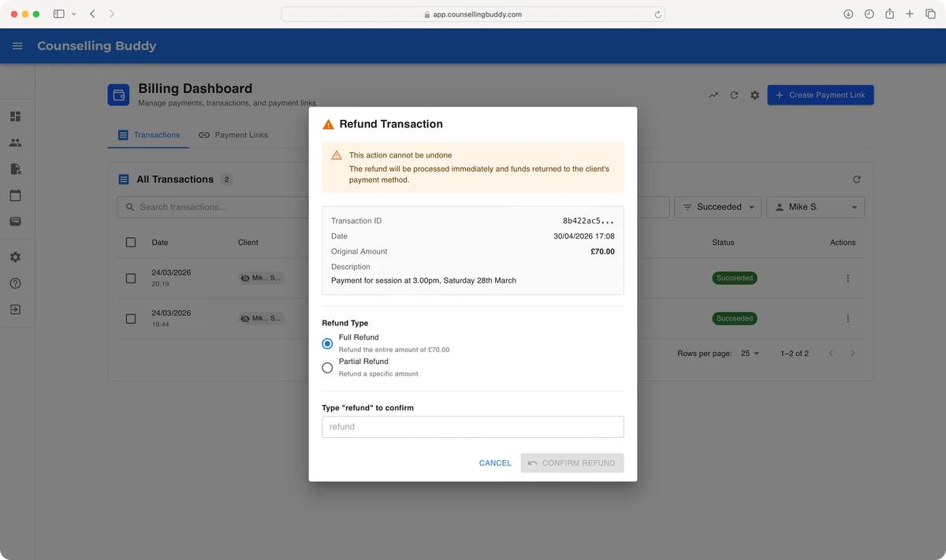
Task: Click the Create Payment Link button
Action: [x=821, y=95]
